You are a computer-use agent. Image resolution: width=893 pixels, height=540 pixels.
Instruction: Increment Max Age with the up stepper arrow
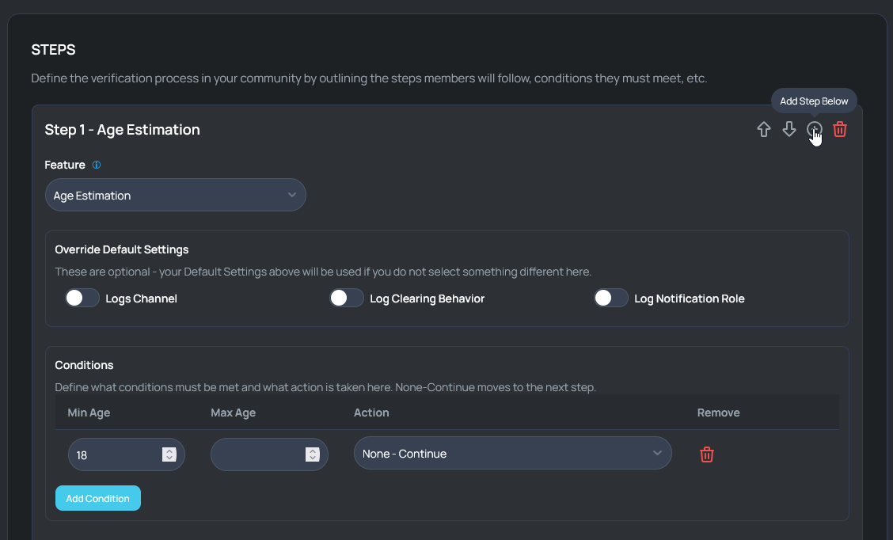pos(313,451)
